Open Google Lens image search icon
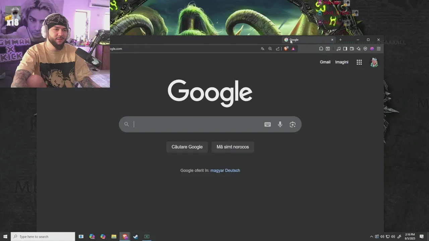The image size is (429, 241). [293, 125]
